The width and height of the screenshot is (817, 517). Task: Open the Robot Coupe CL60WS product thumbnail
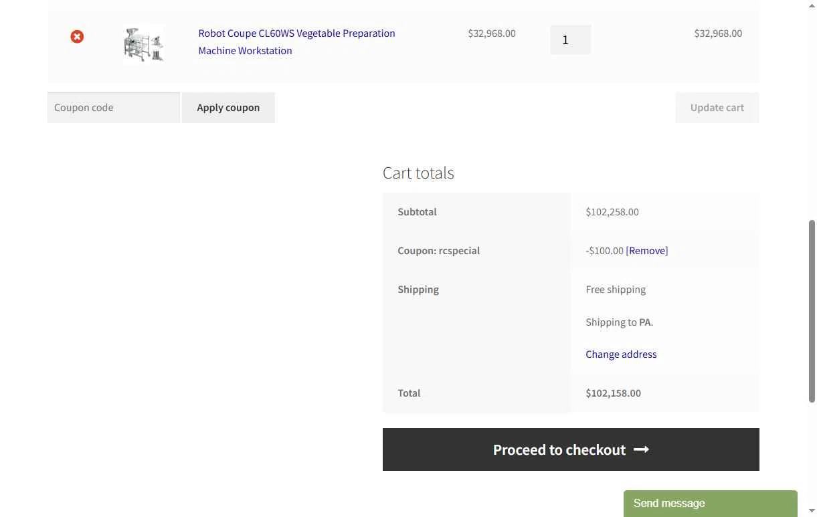coord(143,43)
